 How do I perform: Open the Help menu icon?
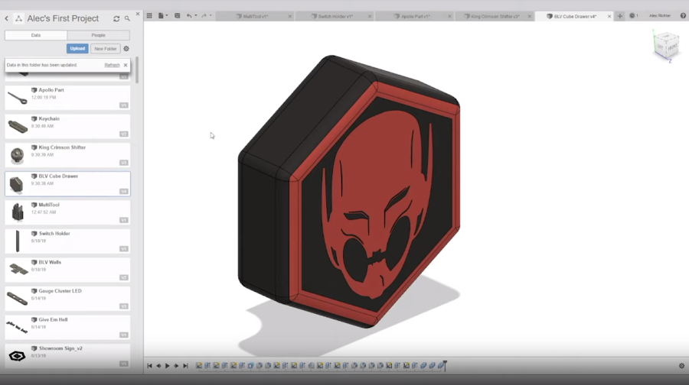pyautogui.click(x=683, y=16)
